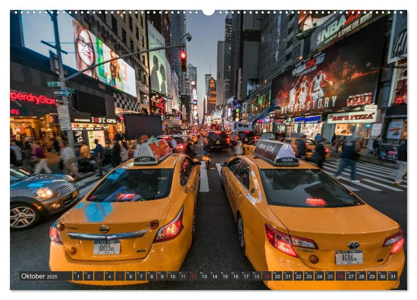Choose date 8 in the calendar strip
The height and width of the screenshot is (300, 417).
(x=151, y=276)
